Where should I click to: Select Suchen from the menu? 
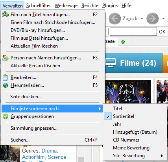pos(52,140)
